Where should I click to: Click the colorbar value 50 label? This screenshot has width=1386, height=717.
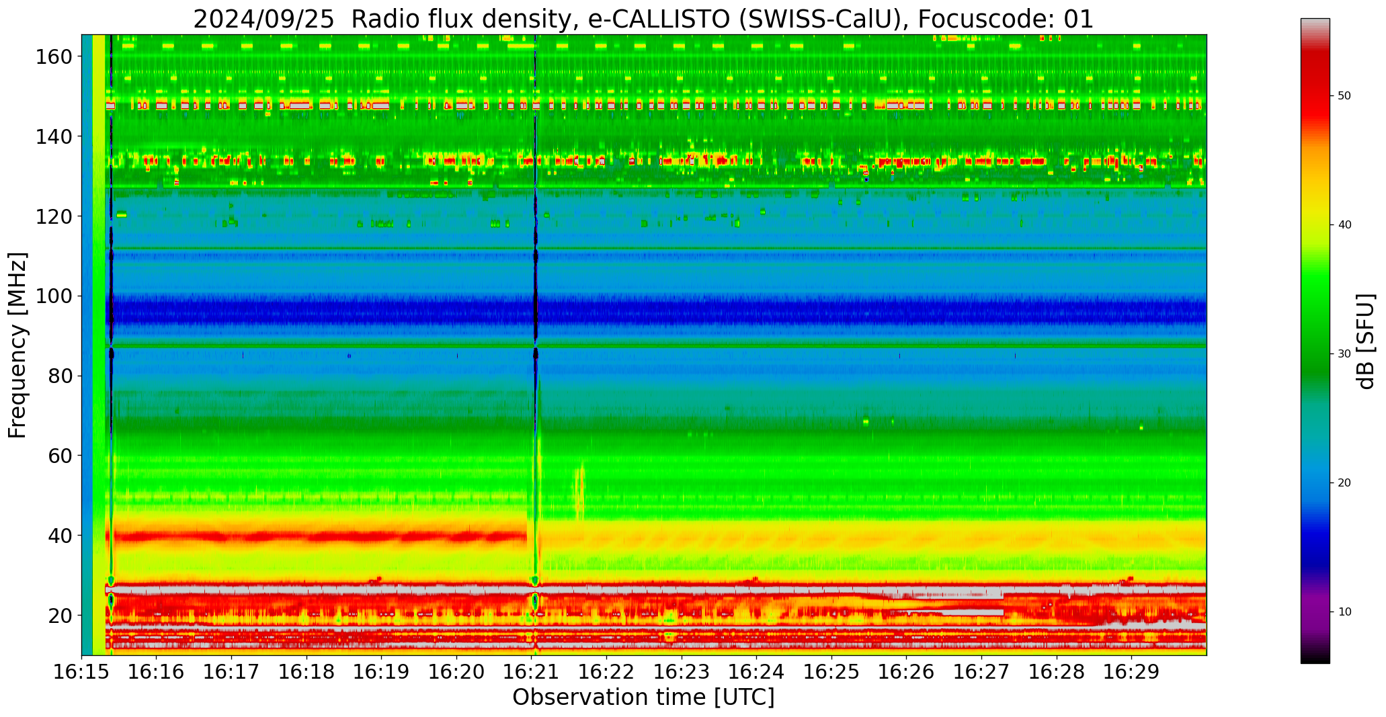click(x=1344, y=96)
